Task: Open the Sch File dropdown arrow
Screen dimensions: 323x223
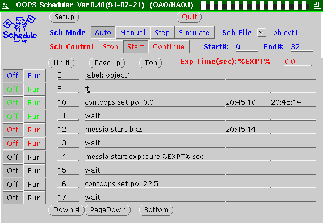Action: [x=261, y=33]
